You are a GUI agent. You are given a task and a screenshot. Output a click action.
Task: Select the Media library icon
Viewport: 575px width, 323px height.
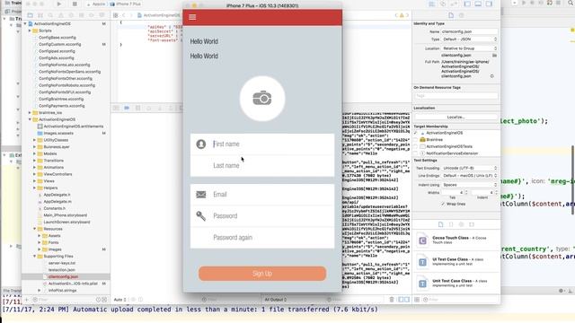pyautogui.click(x=472, y=224)
